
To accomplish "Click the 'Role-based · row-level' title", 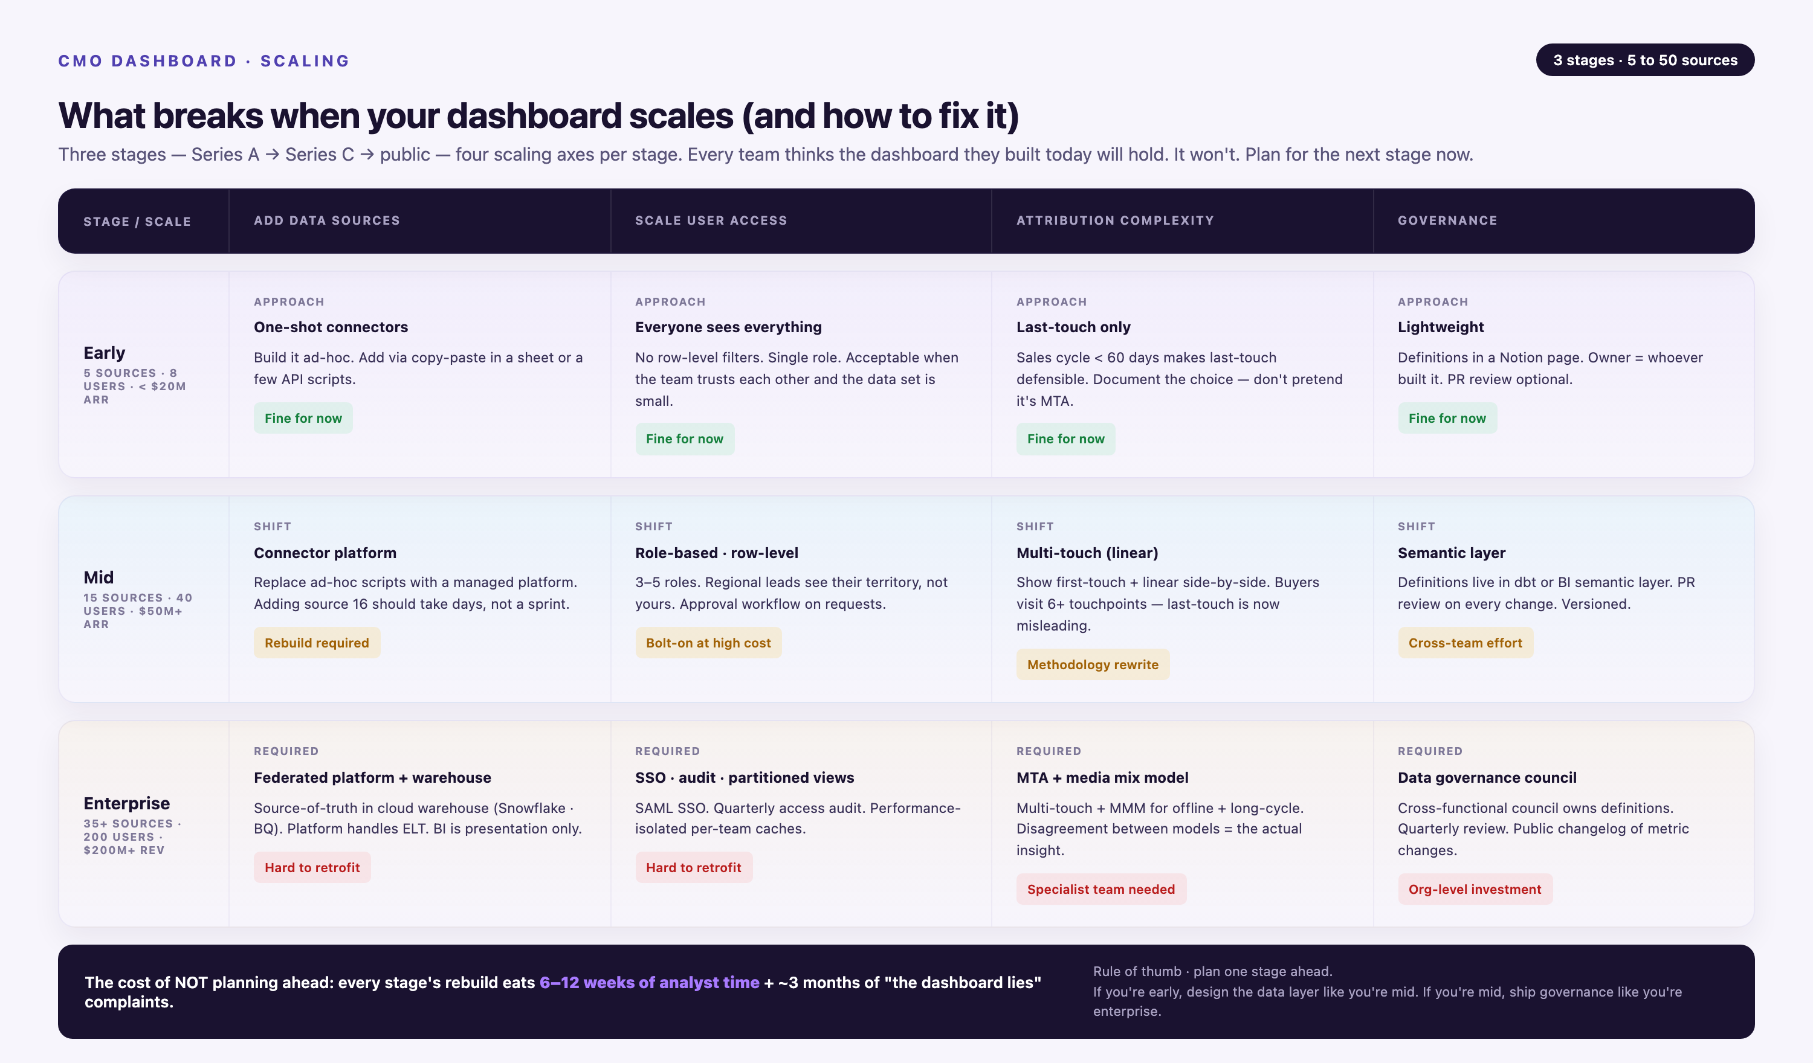I will point(717,553).
